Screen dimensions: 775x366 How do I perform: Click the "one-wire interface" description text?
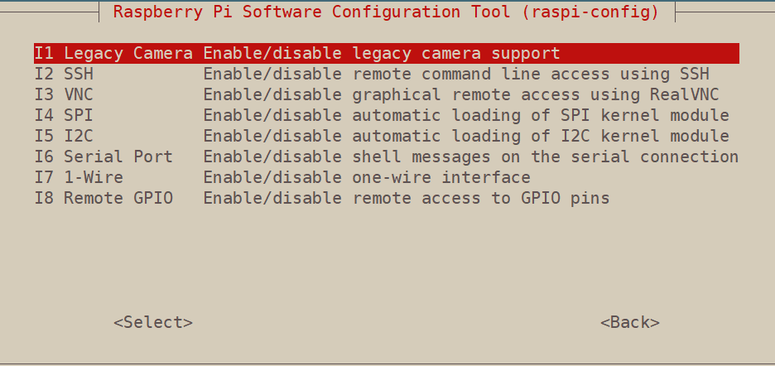click(x=441, y=177)
